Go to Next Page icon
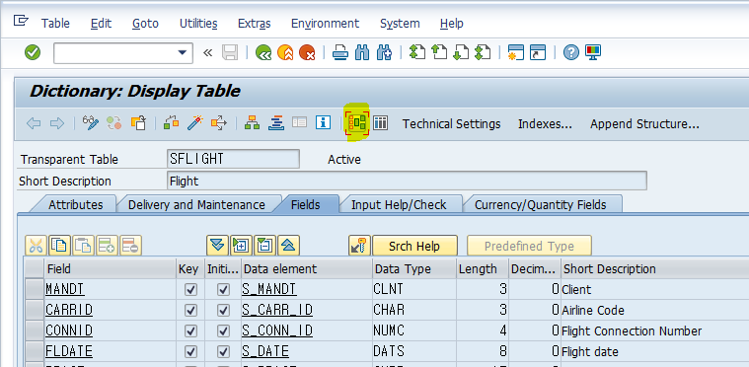The image size is (749, 367). [461, 52]
